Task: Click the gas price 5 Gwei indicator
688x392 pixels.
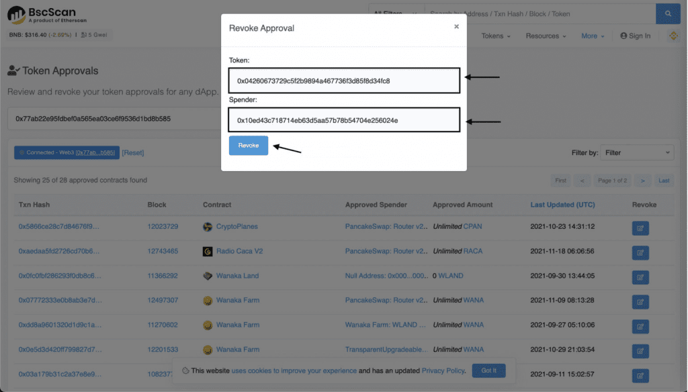Action: pos(94,35)
